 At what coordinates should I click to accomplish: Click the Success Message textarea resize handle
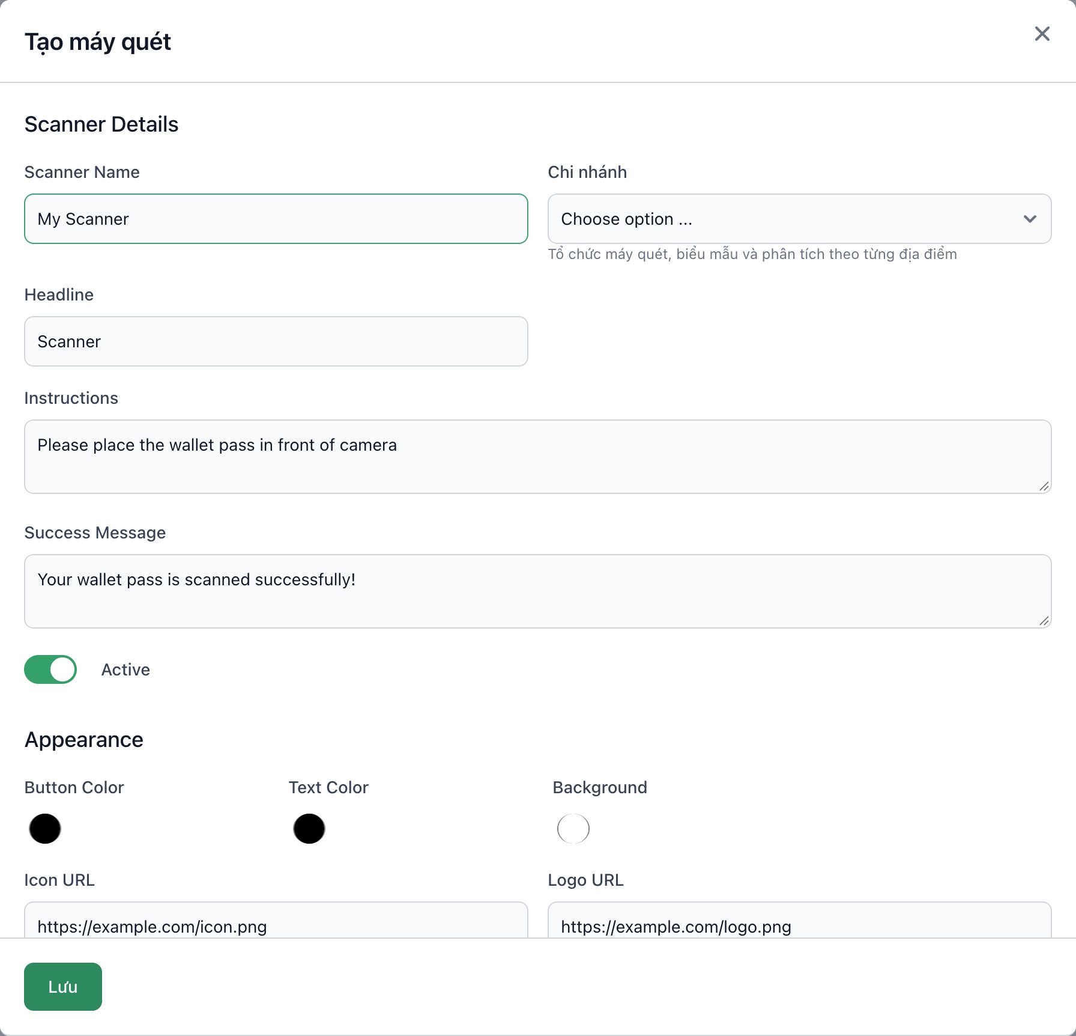coord(1044,621)
